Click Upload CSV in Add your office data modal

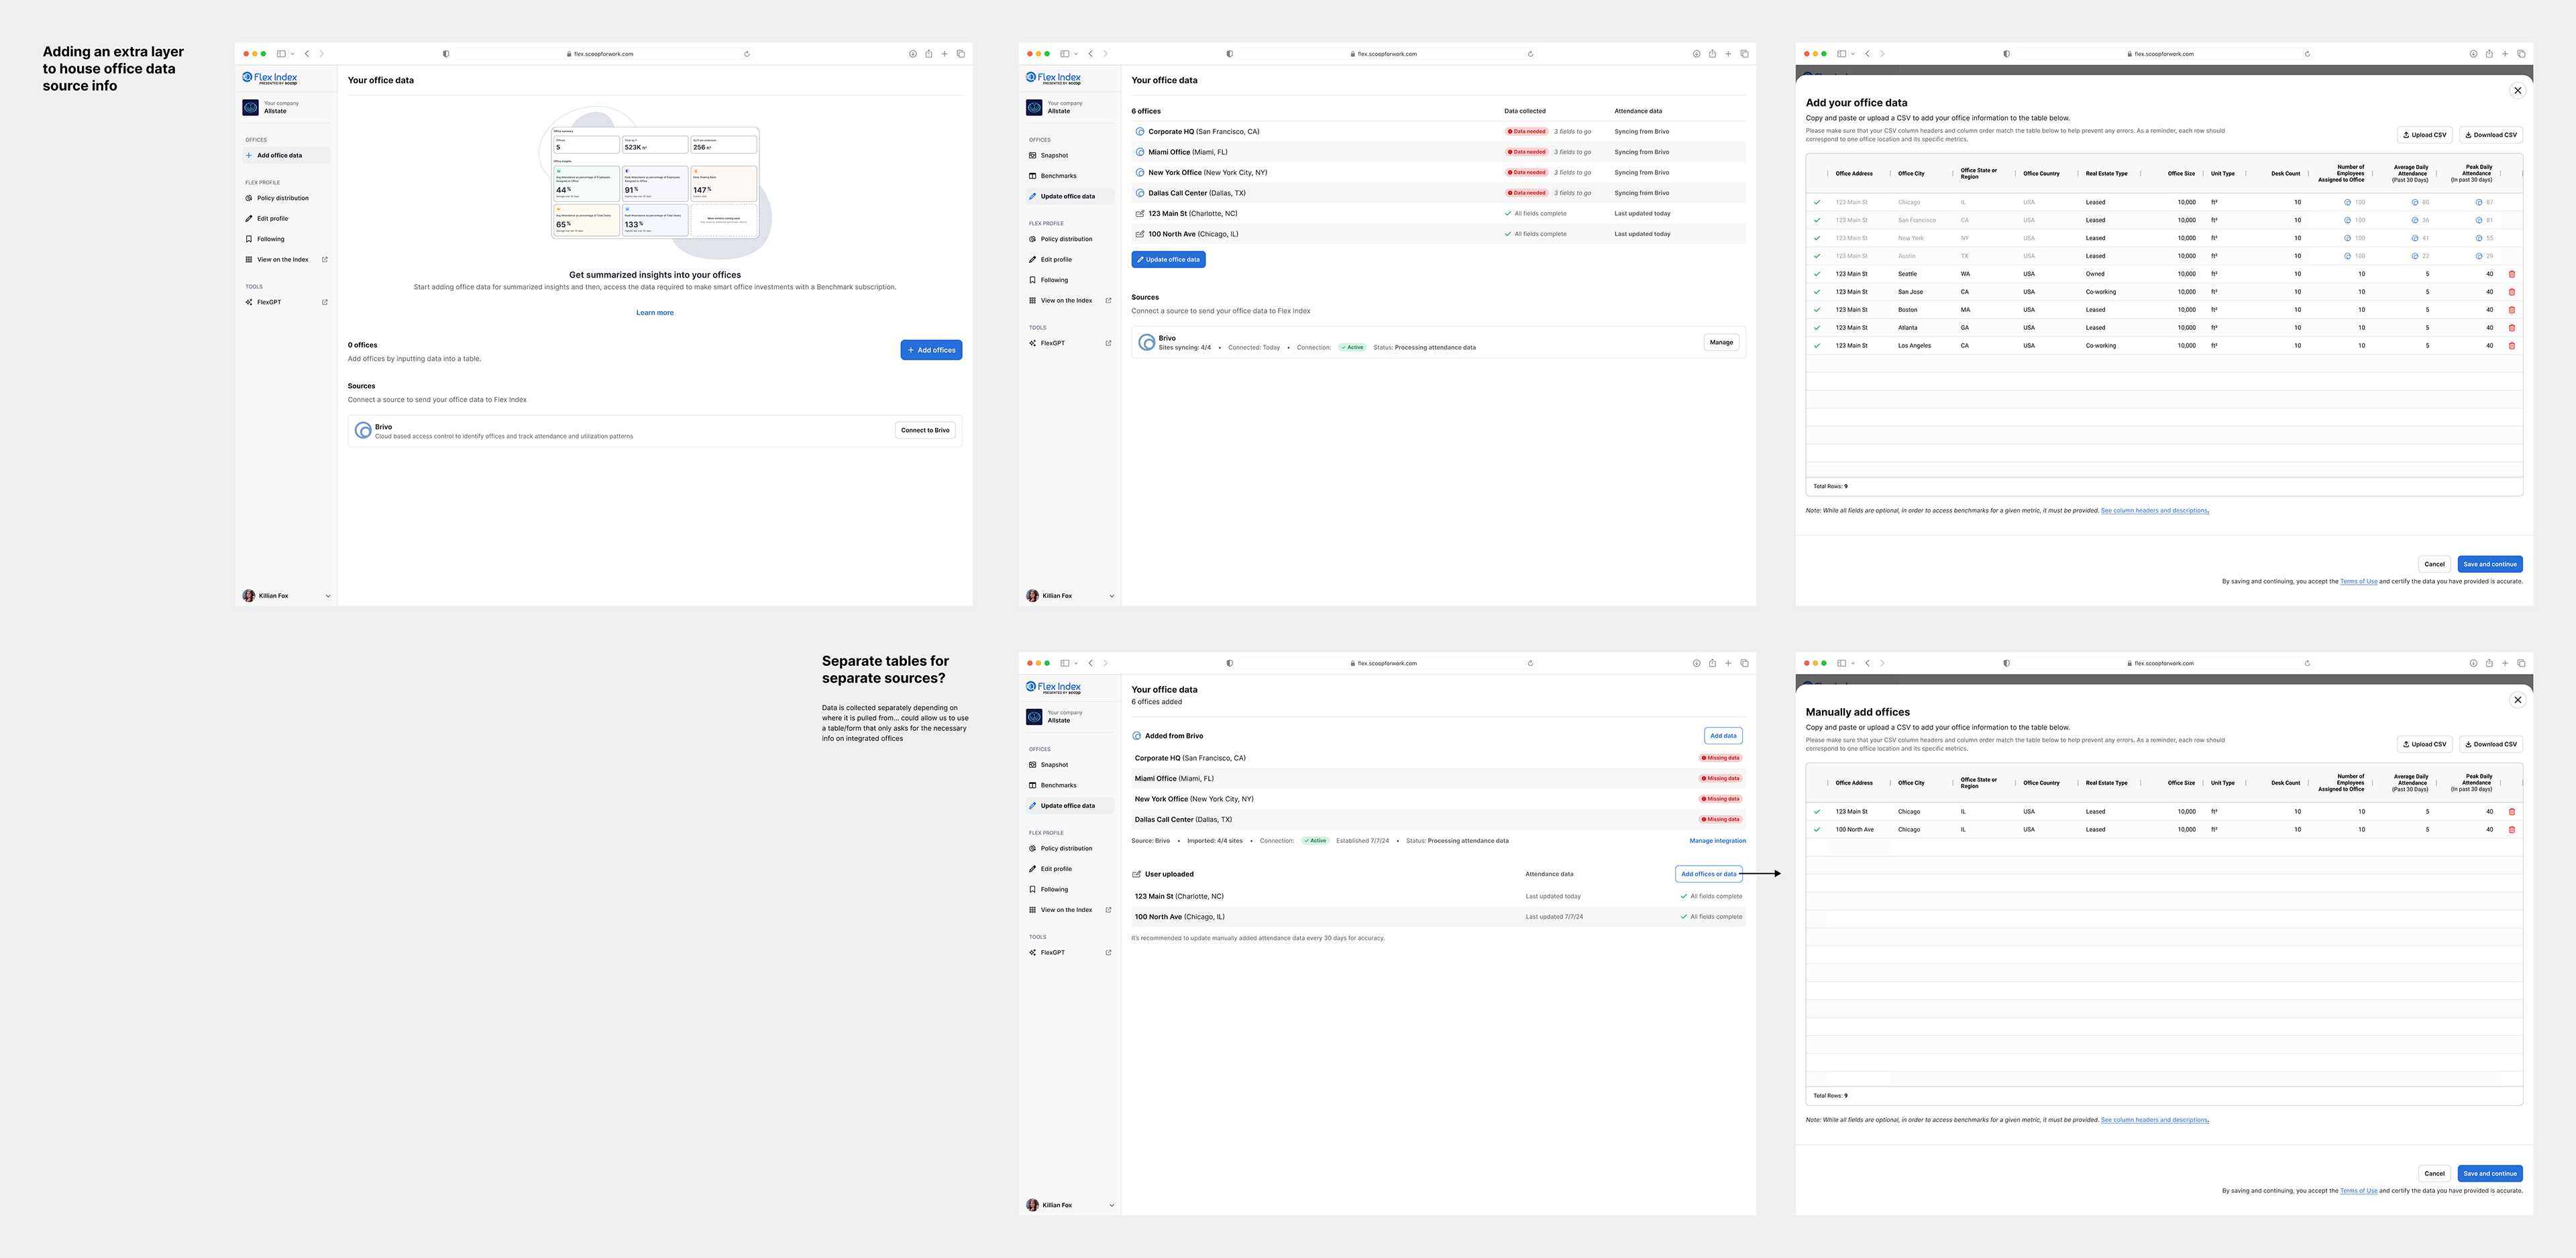(2424, 135)
